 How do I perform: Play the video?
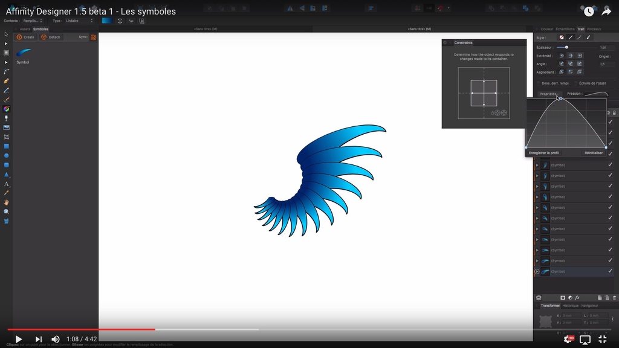point(18,339)
